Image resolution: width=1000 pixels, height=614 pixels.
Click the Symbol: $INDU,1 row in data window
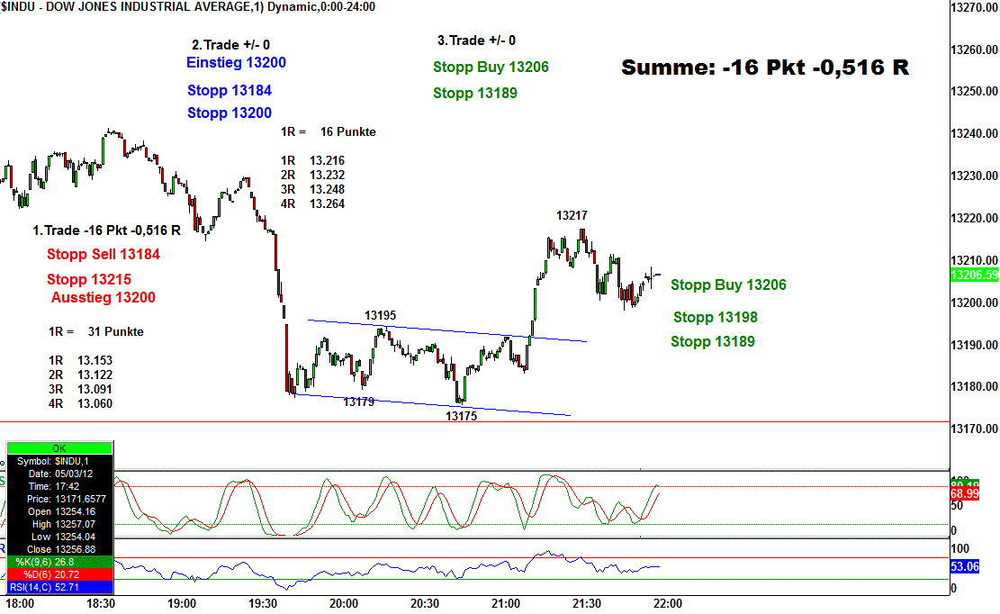point(59,461)
